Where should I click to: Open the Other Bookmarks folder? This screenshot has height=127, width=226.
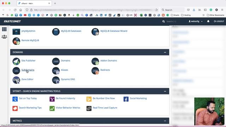215,15
